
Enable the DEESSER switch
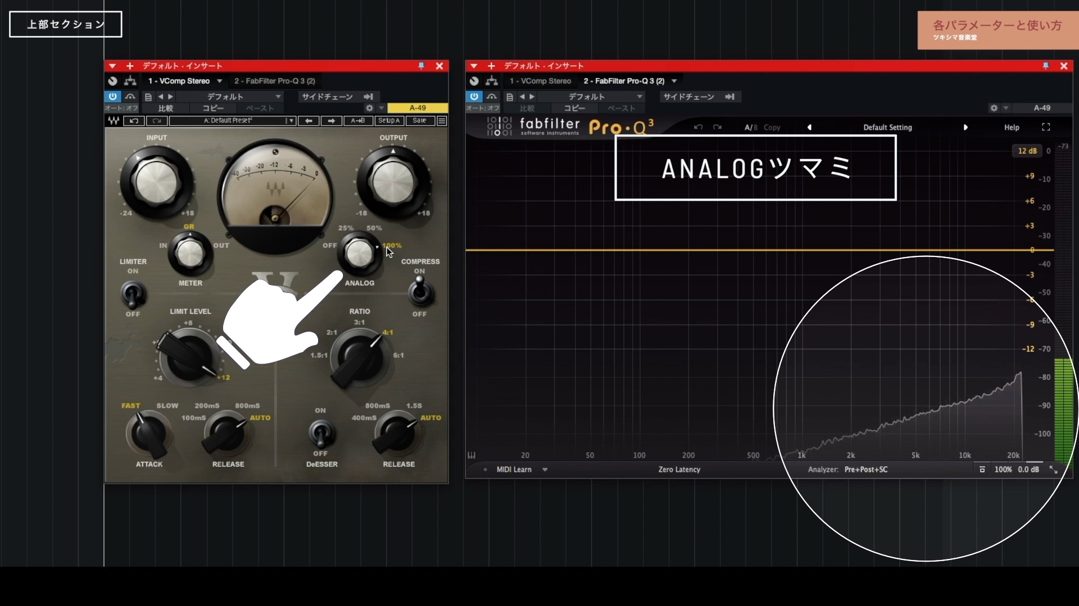(320, 435)
